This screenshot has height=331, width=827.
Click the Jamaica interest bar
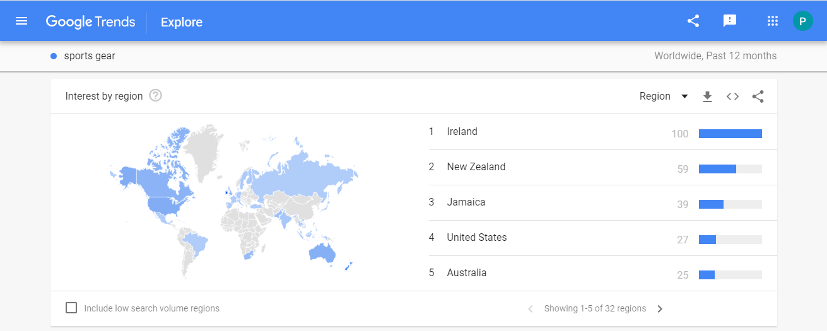(x=730, y=204)
